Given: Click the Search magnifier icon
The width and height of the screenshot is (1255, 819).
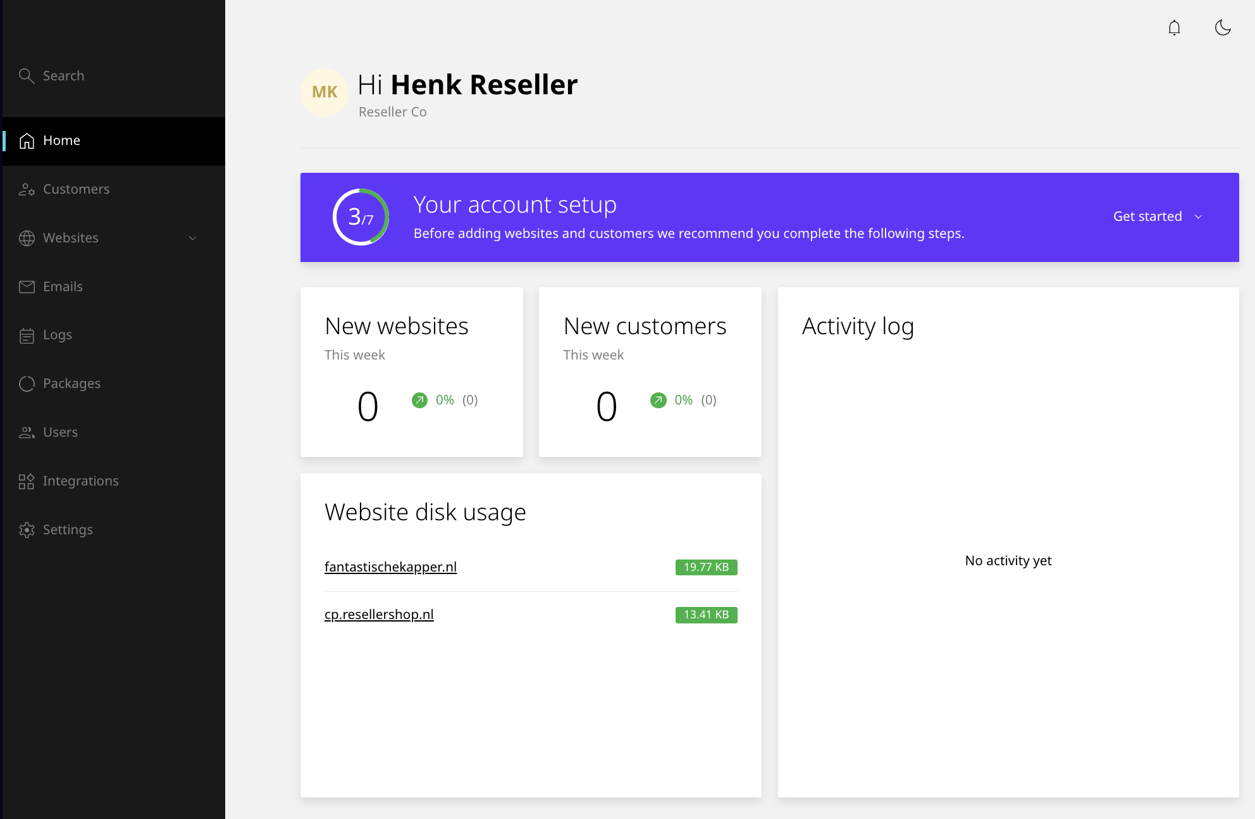Looking at the screenshot, I should tap(27, 75).
